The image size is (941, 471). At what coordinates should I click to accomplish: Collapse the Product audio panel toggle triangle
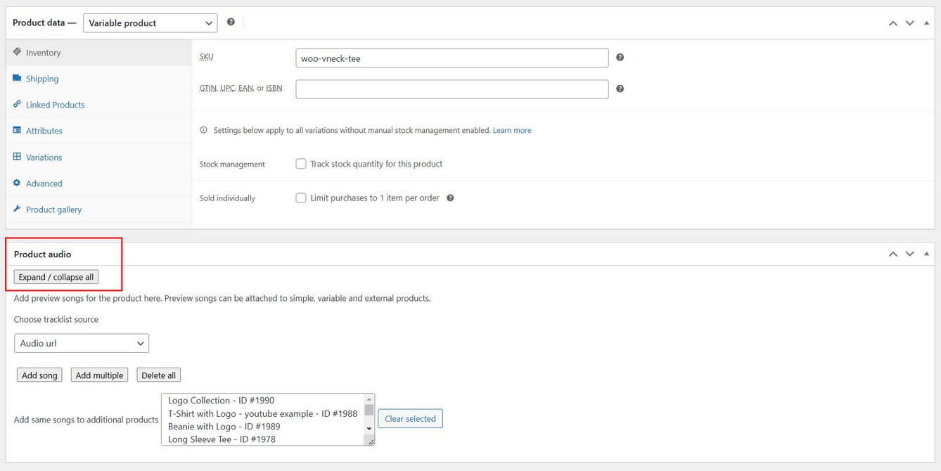point(926,254)
